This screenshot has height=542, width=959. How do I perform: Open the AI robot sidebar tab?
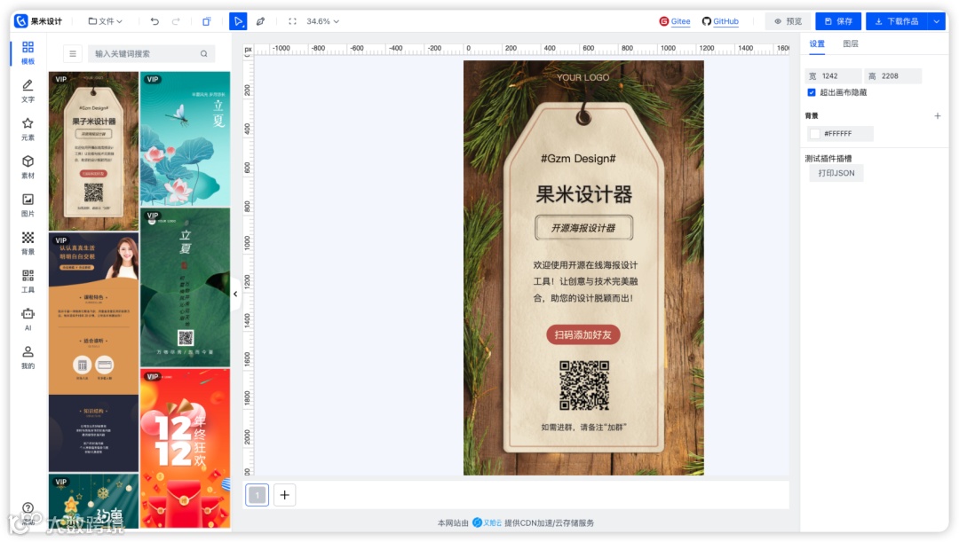click(x=28, y=319)
